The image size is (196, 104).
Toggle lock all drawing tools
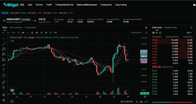(x=4, y=100)
